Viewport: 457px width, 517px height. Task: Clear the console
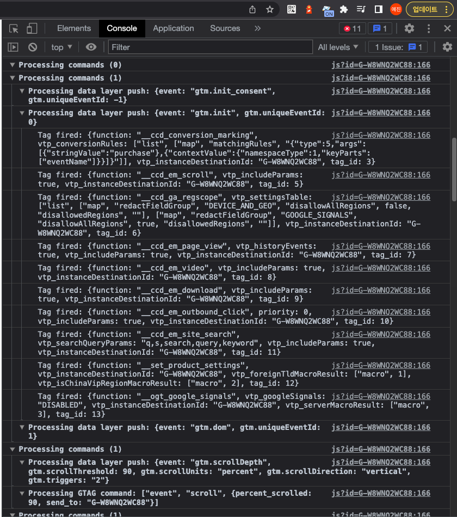click(33, 47)
